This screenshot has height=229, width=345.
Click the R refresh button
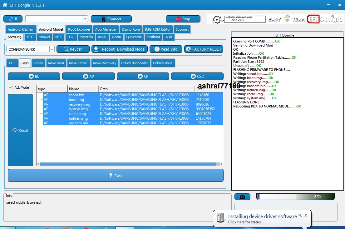(x=13, y=19)
